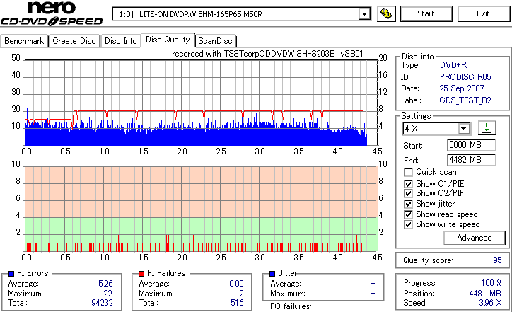The image size is (512, 312).
Task: Click the disc type DVD+R
Action: [453, 65]
